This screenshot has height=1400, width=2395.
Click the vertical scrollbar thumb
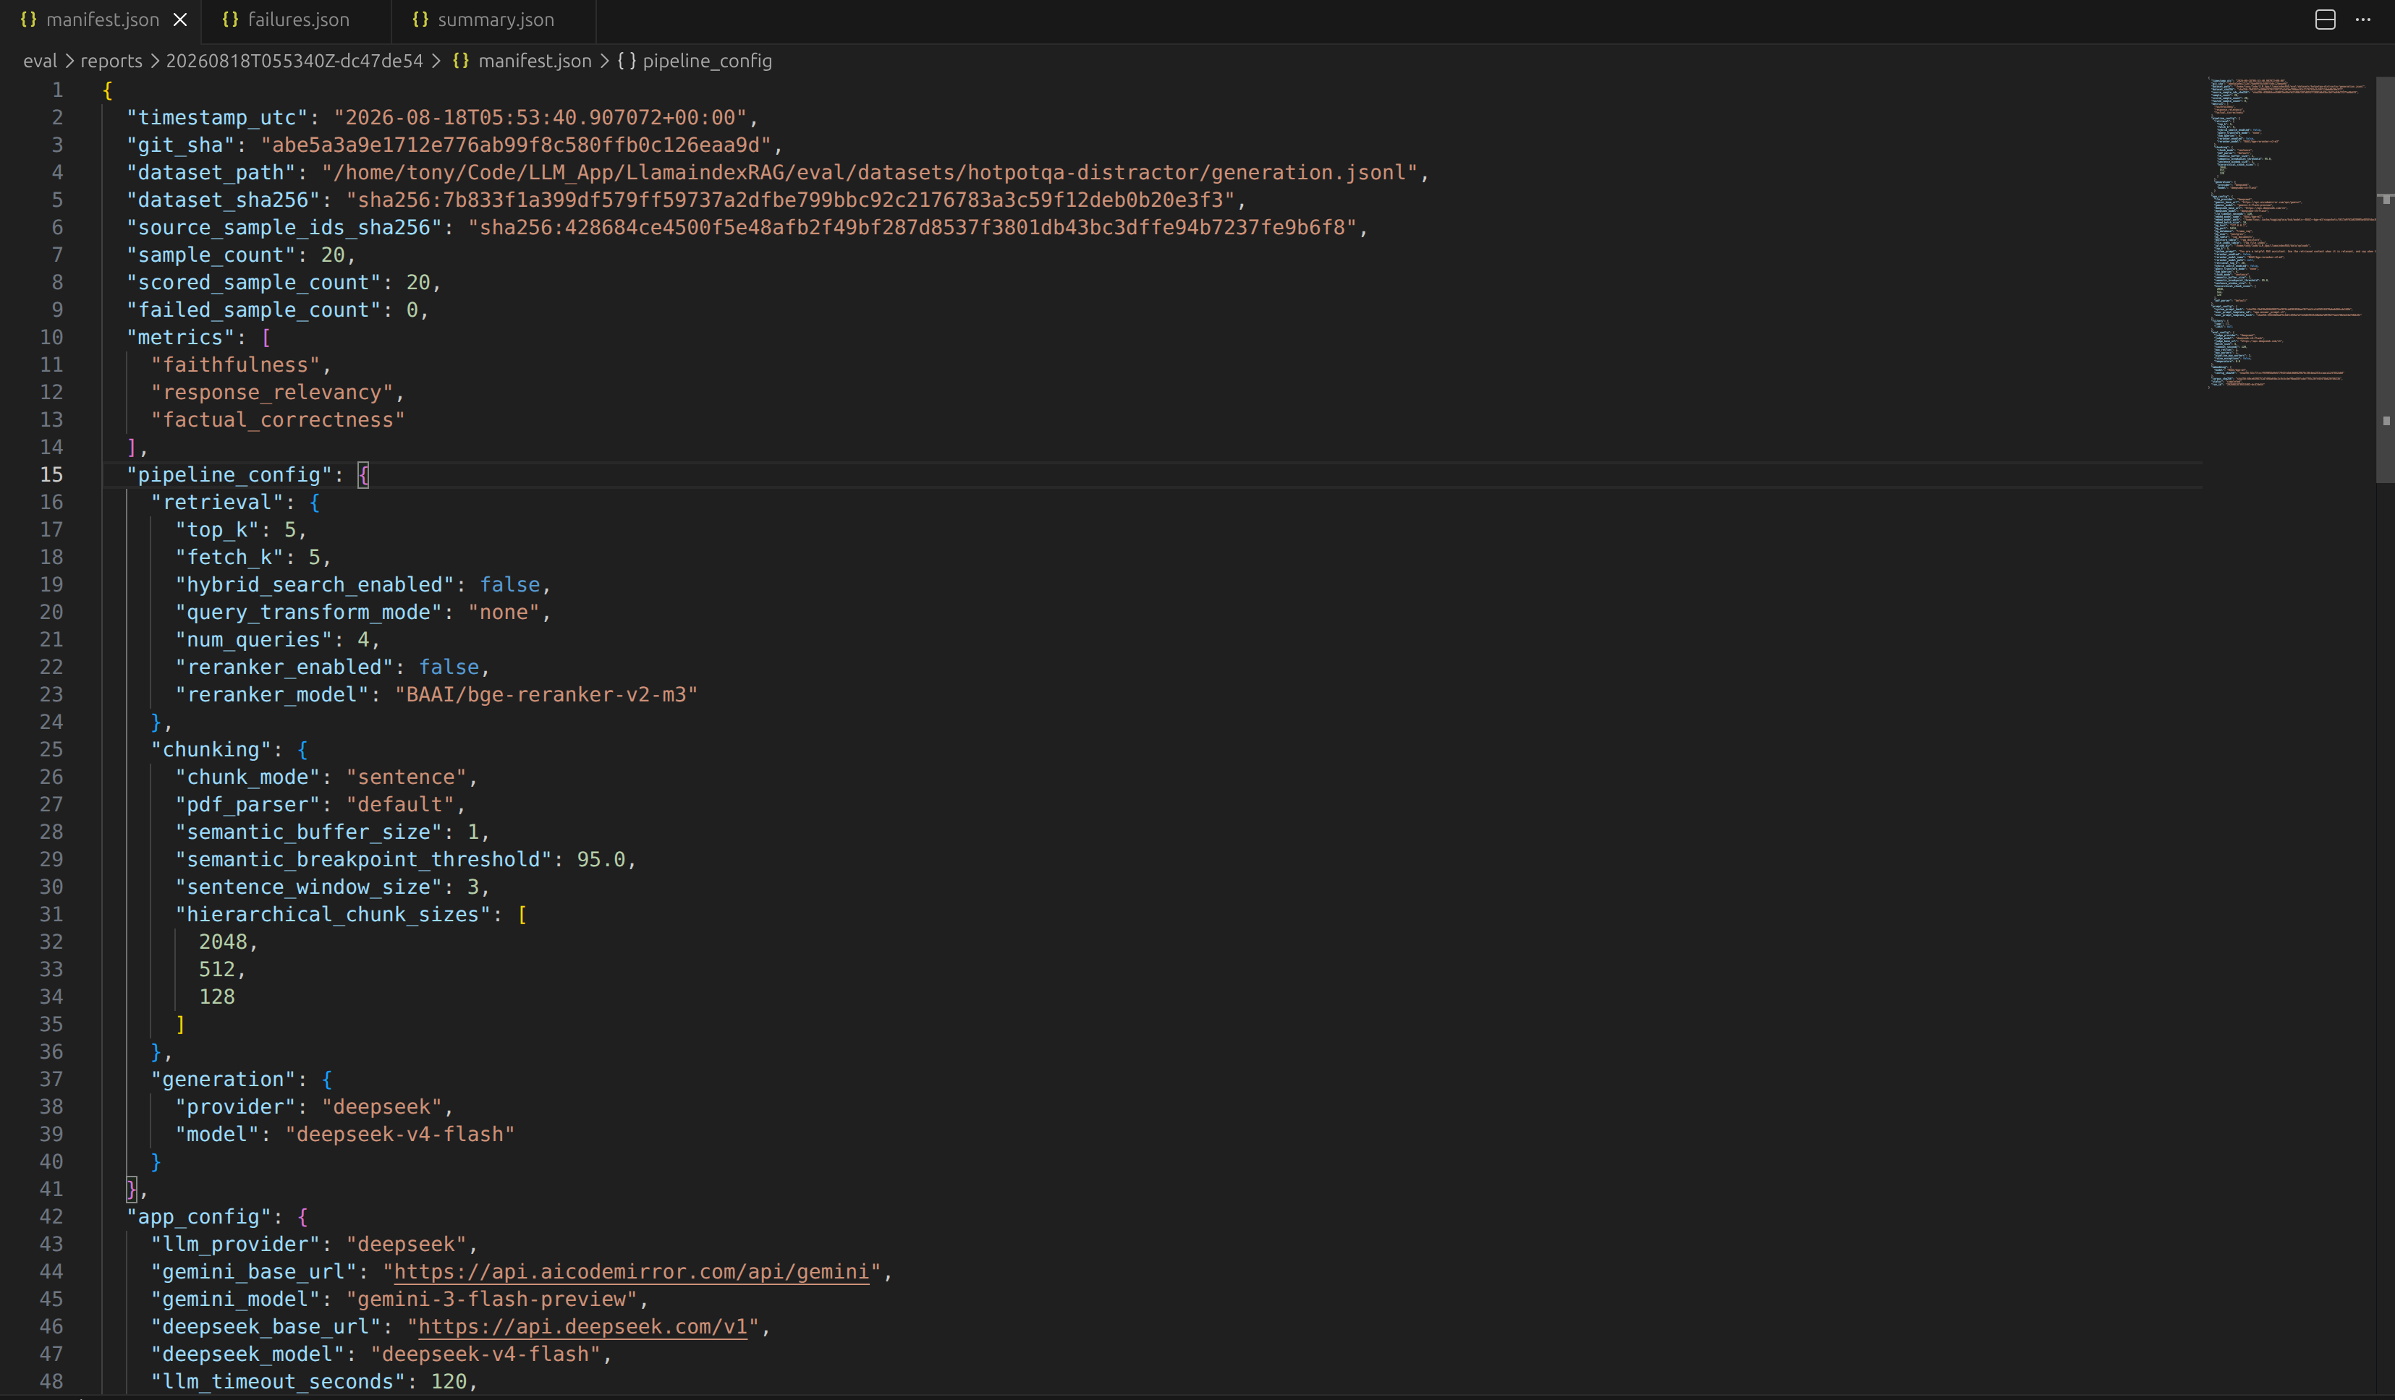2386,280
